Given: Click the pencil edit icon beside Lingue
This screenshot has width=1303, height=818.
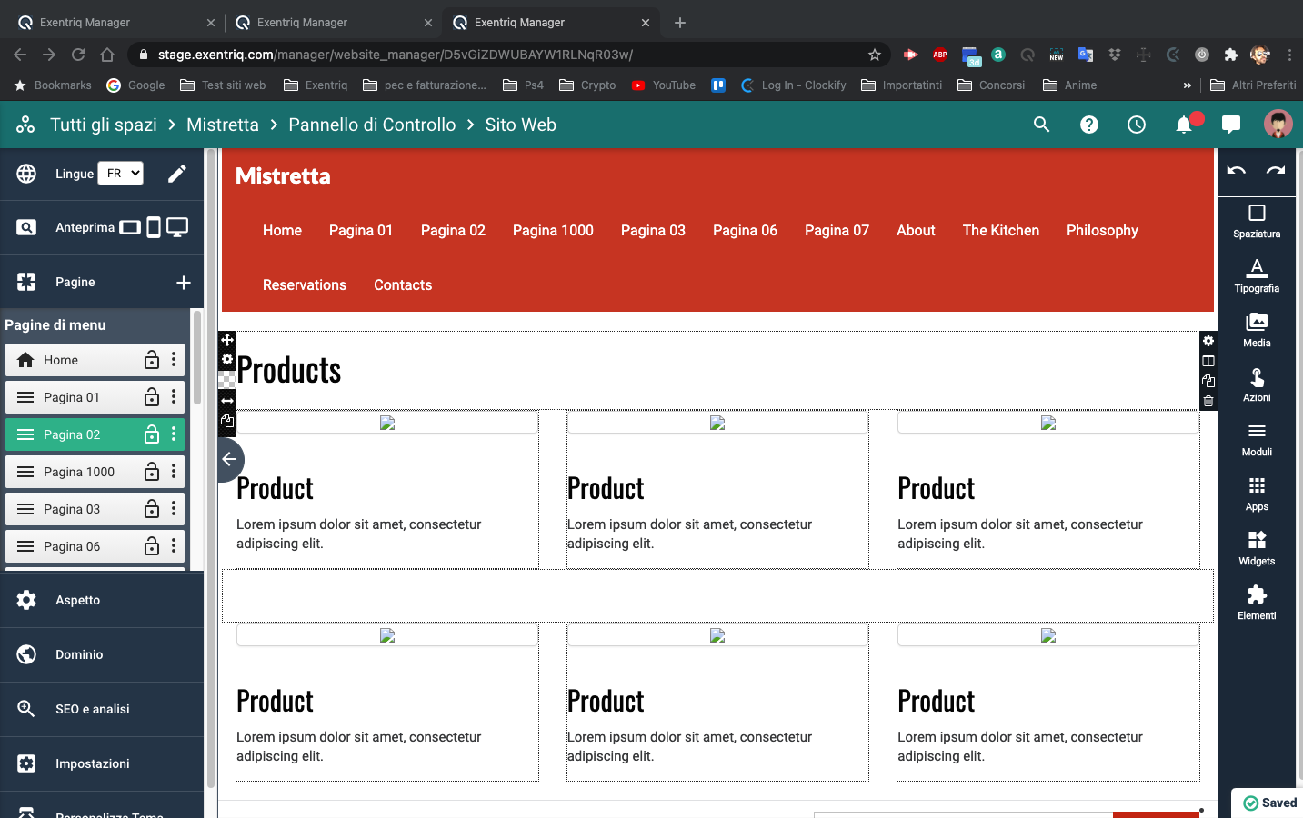Looking at the screenshot, I should click(x=177, y=174).
